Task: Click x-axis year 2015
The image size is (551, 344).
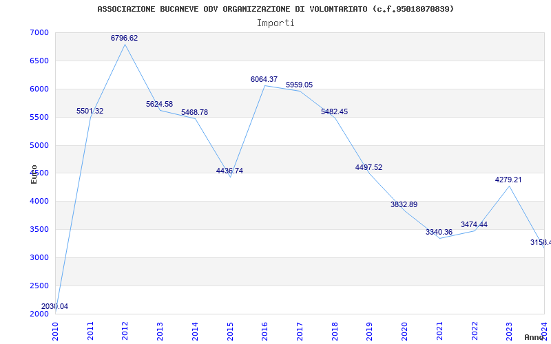Action: point(230,332)
